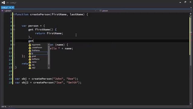Choose 'lastName' from the IntelliSense list

[36, 59]
